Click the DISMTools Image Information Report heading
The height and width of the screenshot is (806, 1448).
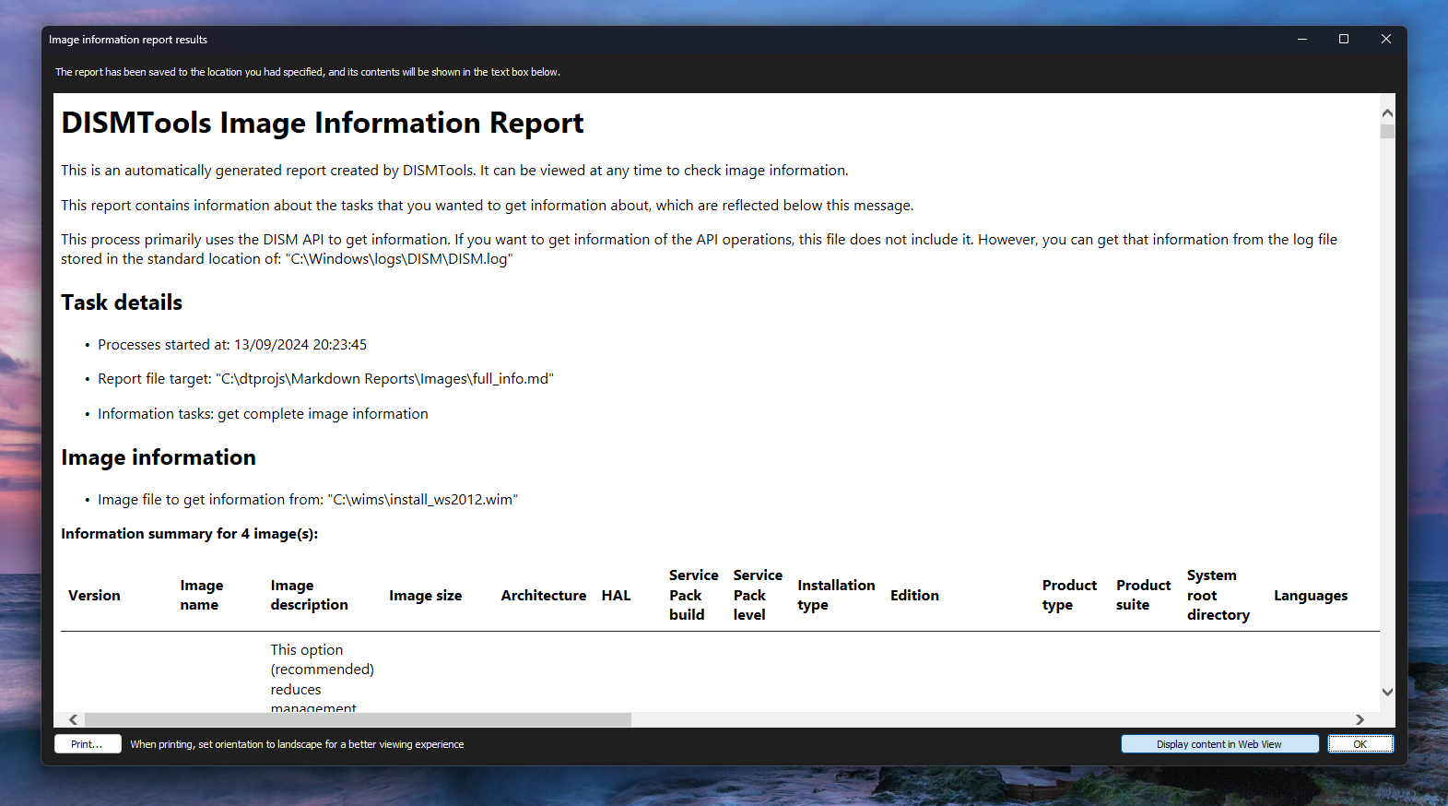(x=323, y=123)
